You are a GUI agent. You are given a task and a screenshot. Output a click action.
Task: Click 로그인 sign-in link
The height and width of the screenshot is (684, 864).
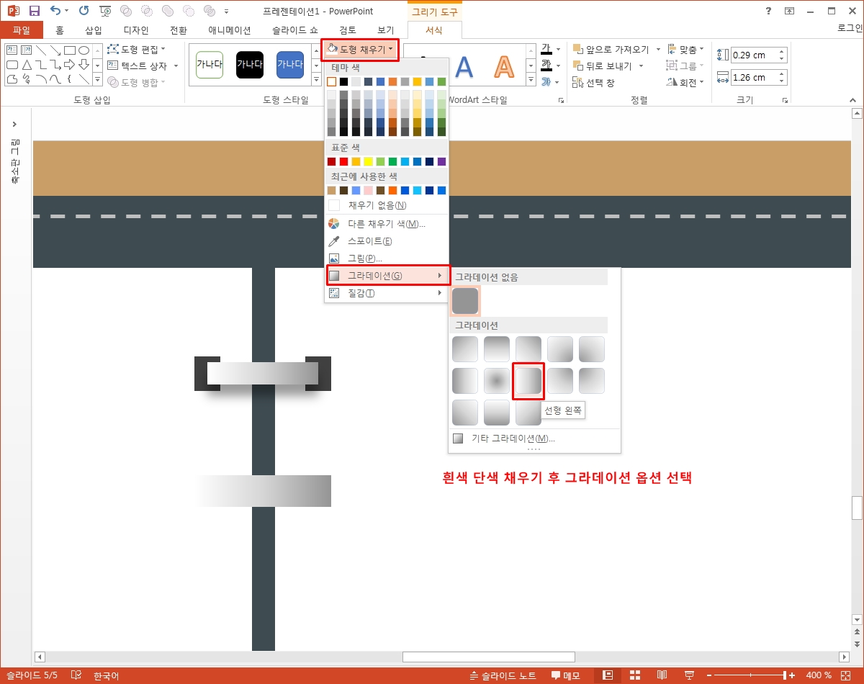coord(850,28)
